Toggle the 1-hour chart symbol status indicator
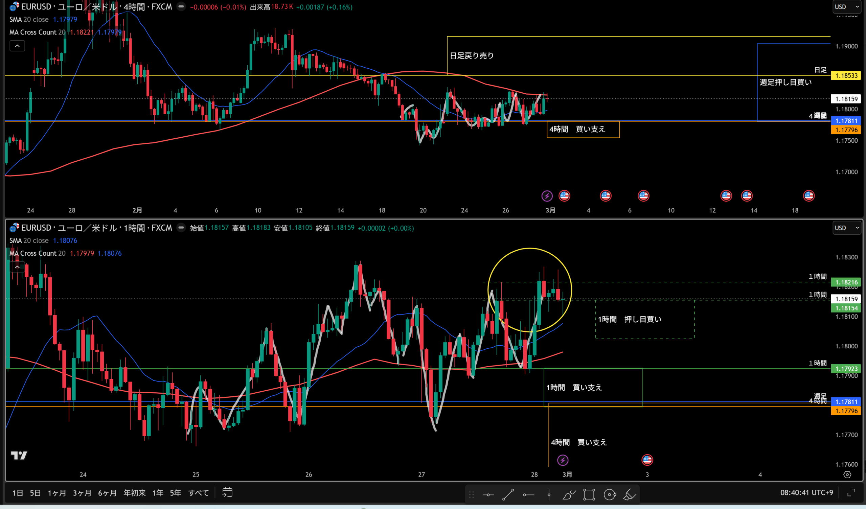Image resolution: width=866 pixels, height=509 pixels. click(181, 228)
